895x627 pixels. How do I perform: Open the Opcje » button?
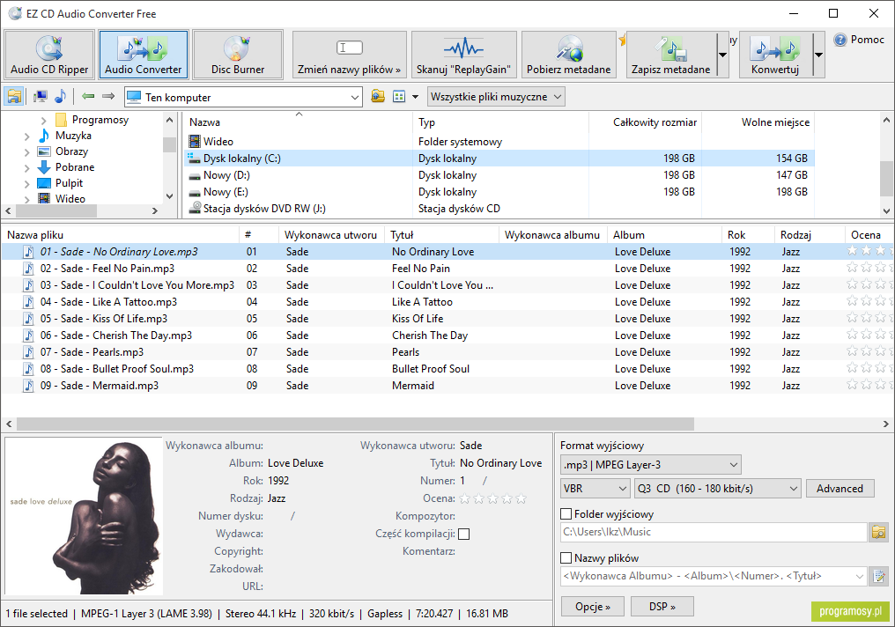tap(593, 607)
